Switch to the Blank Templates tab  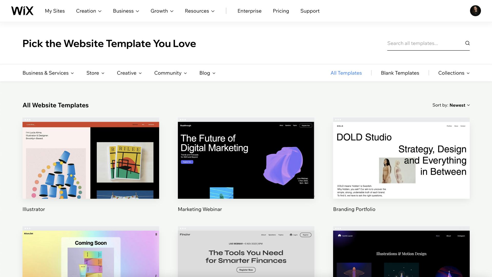coord(400,73)
